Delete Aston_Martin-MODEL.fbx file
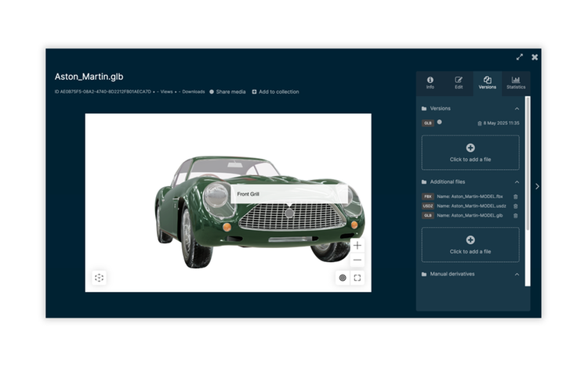Image resolution: width=588 pixels, height=367 pixels. tap(516, 196)
